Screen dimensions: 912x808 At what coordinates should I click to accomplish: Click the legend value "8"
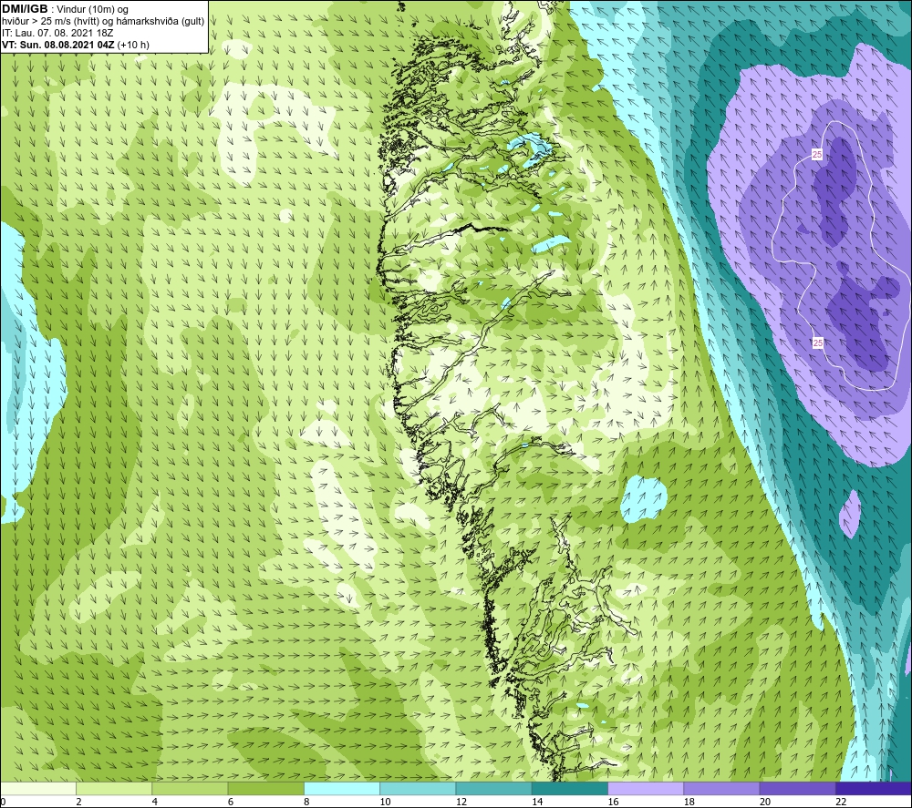point(306,802)
